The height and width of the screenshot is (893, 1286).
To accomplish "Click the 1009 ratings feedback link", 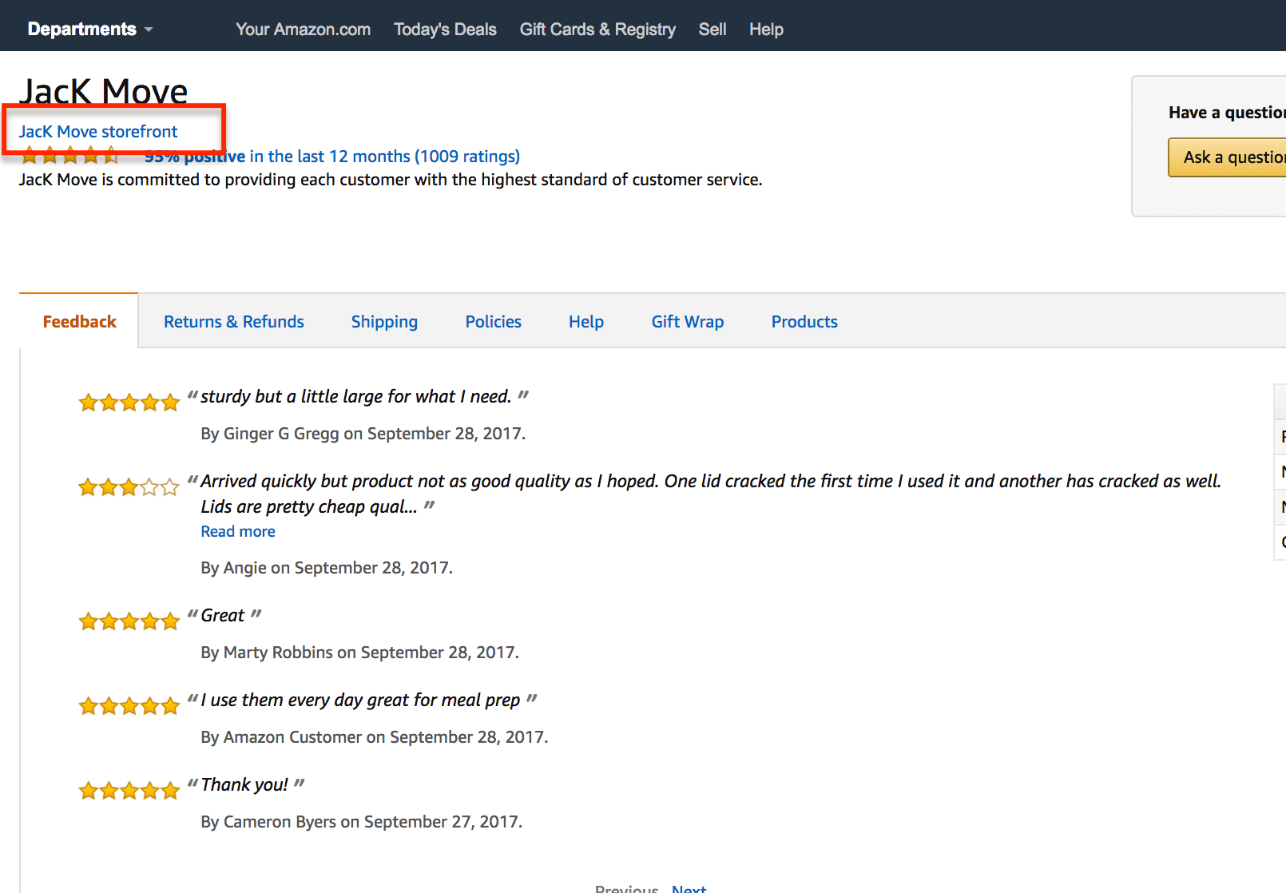I will pyautogui.click(x=331, y=157).
